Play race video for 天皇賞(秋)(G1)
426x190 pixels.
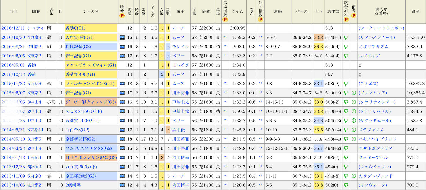pos(122,37)
